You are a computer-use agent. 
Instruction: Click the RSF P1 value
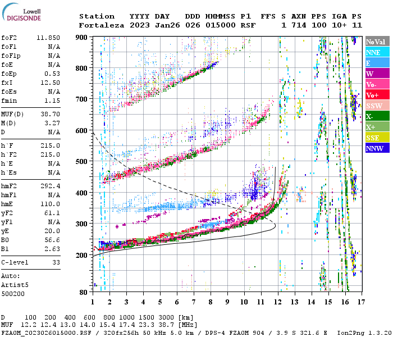tap(248, 25)
